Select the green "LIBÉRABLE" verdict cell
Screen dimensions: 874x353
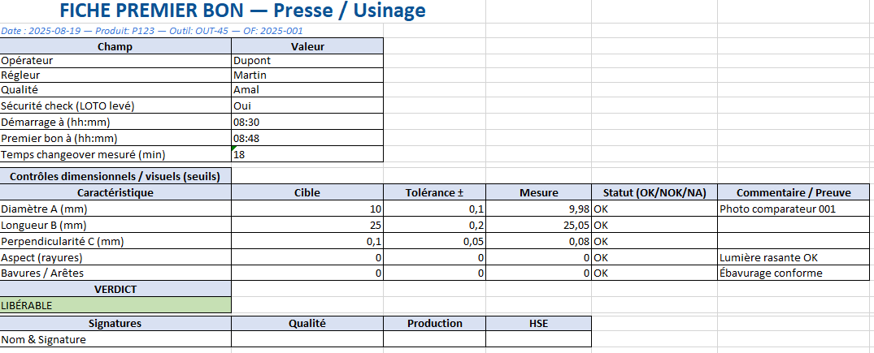115,305
